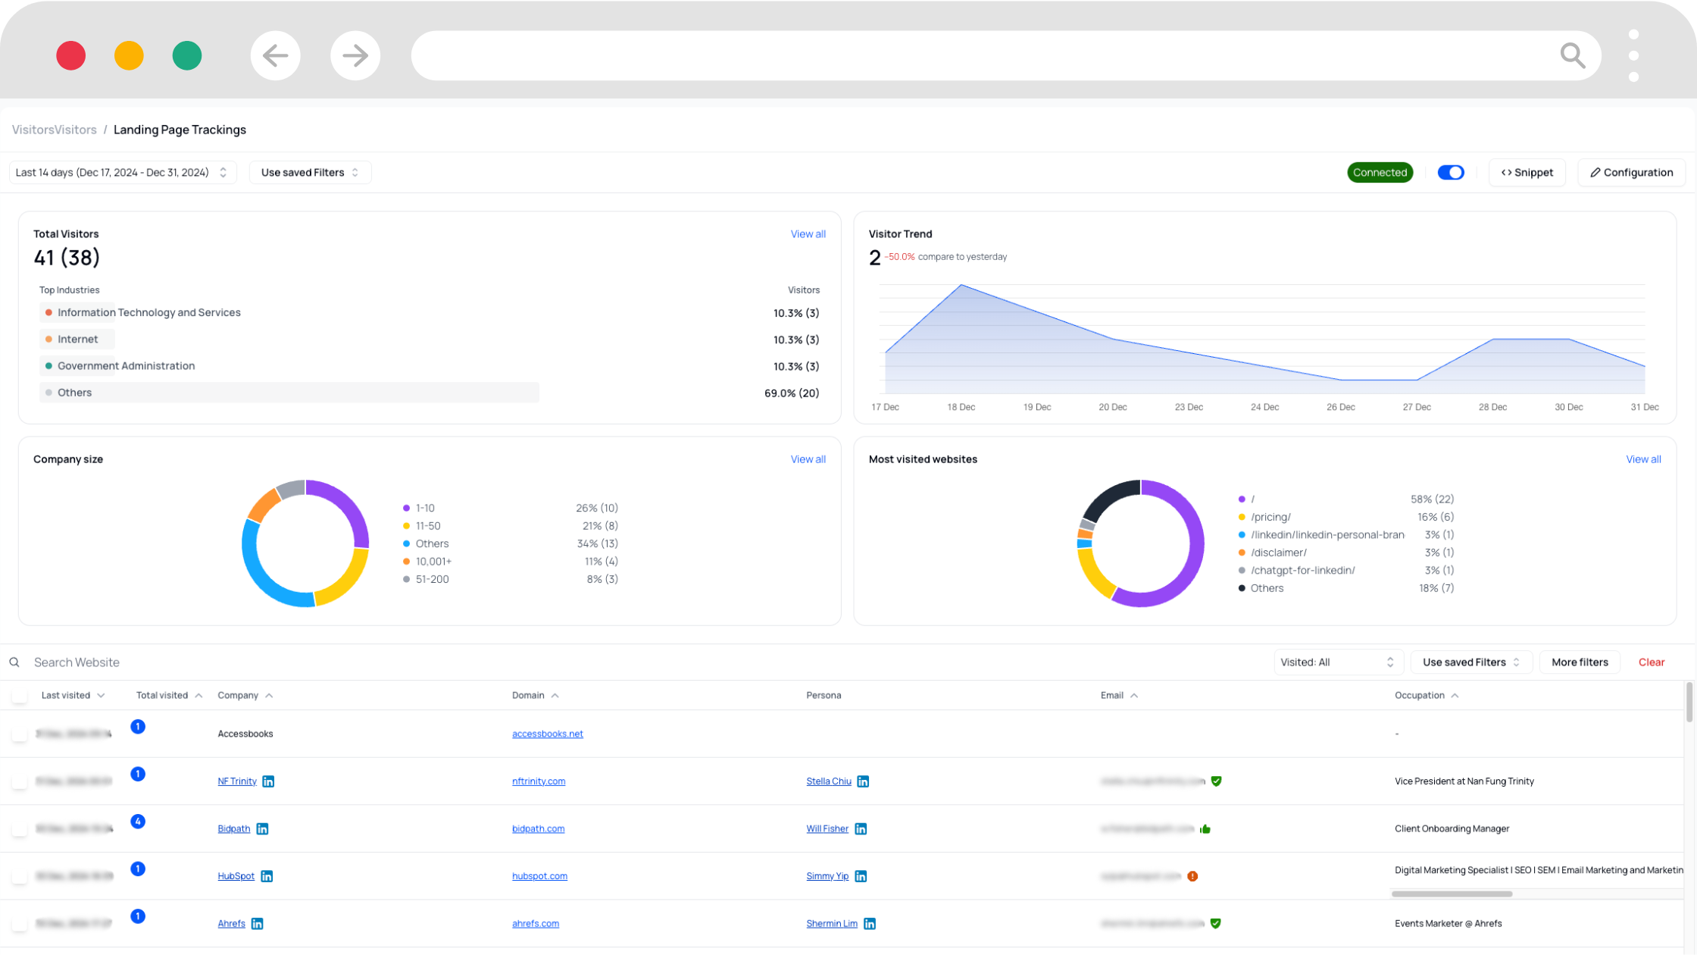Image resolution: width=1697 pixels, height=955 pixels.
Task: Click green verified shield on Stella Chiu's email
Action: click(1216, 781)
